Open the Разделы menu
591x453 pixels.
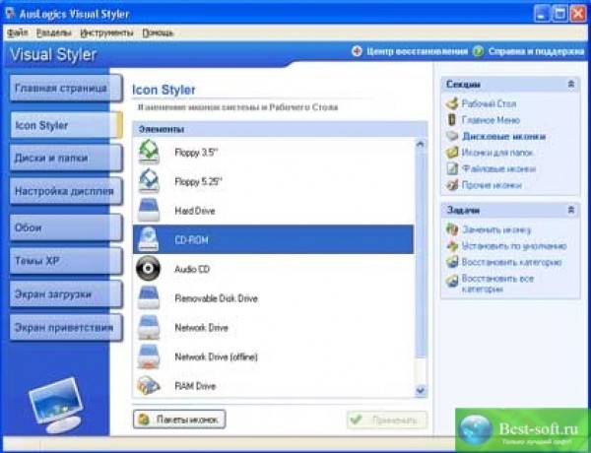(x=53, y=32)
